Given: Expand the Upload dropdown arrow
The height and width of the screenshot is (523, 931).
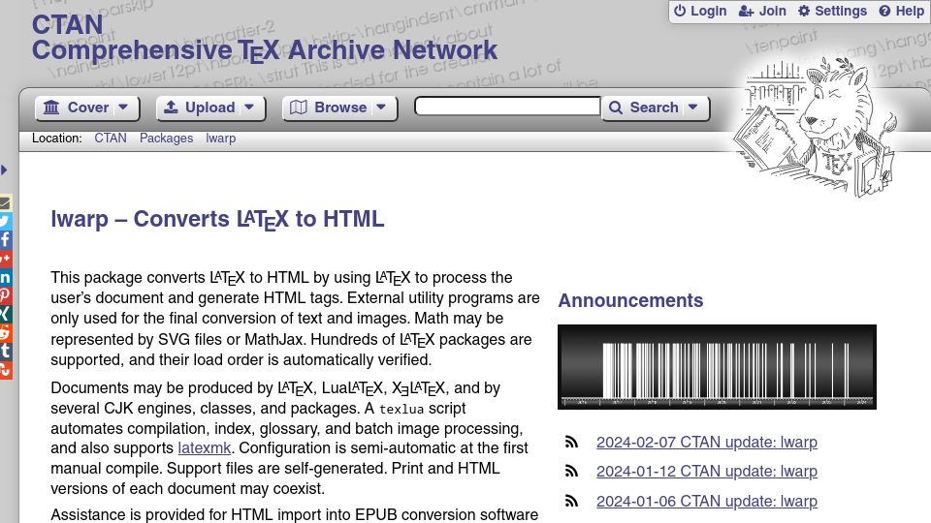Looking at the screenshot, I should point(249,108).
